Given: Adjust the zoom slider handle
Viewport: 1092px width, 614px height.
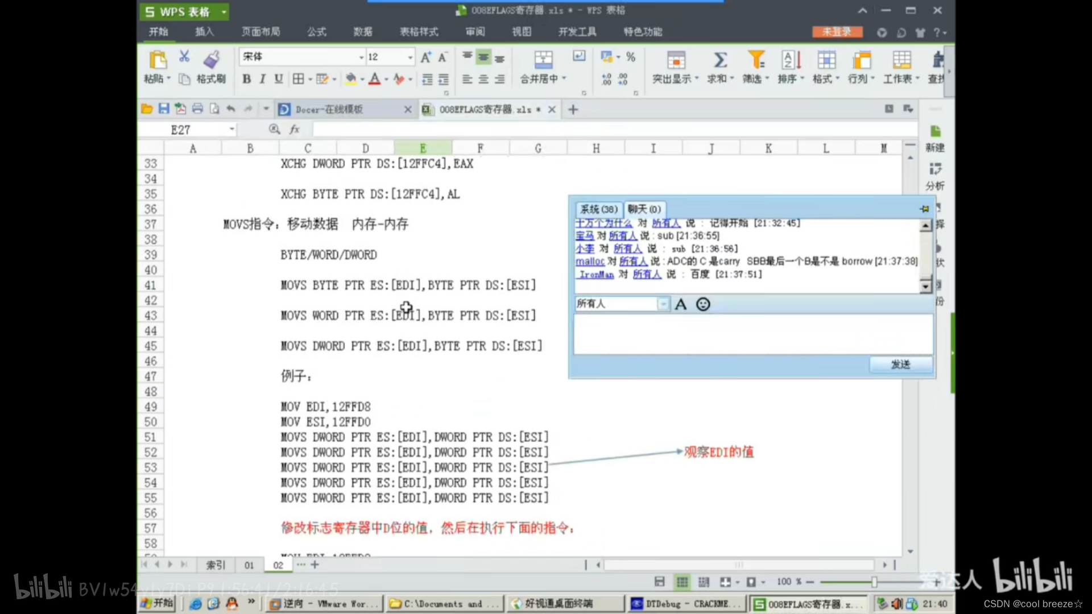Looking at the screenshot, I should [x=874, y=582].
